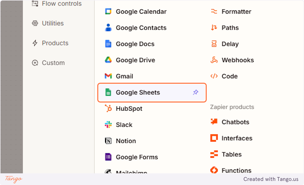Click the Notion icon
The image size is (304, 185).
click(108, 141)
